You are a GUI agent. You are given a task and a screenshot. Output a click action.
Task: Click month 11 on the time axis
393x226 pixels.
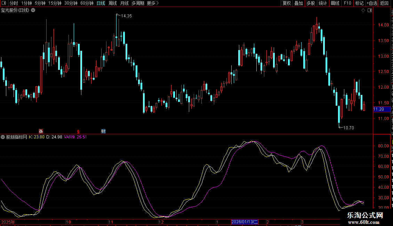point(111,222)
